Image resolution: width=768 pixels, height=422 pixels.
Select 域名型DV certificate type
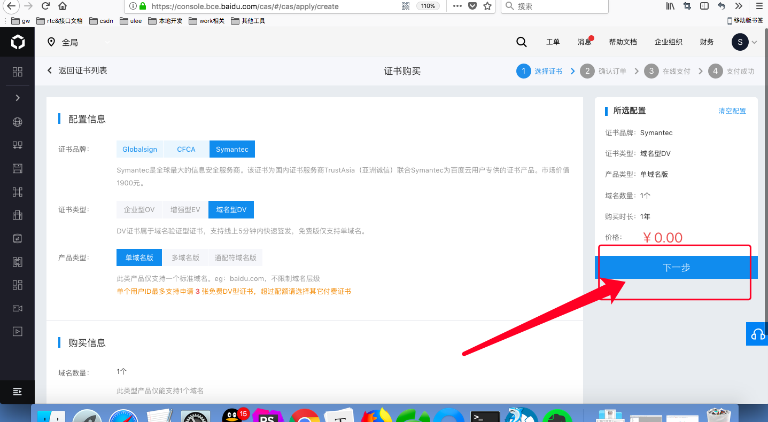231,210
